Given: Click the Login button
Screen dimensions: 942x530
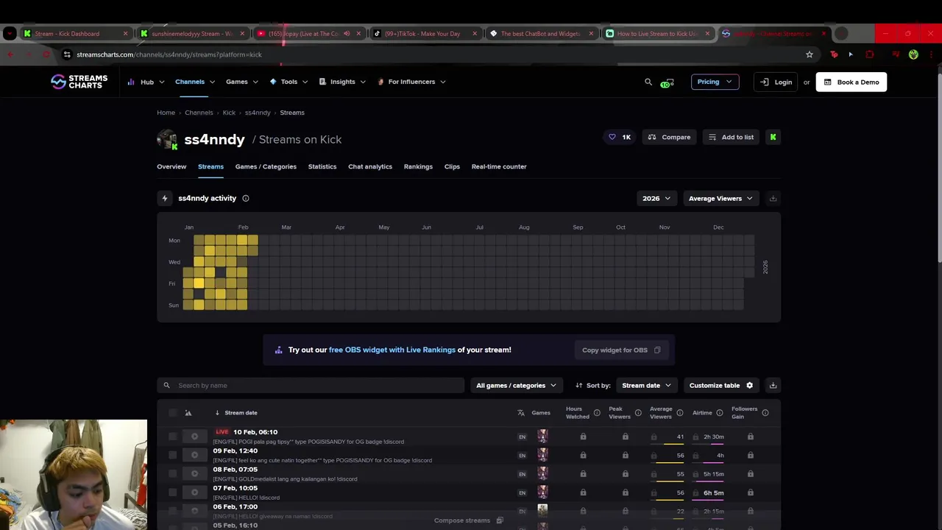Looking at the screenshot, I should [776, 82].
